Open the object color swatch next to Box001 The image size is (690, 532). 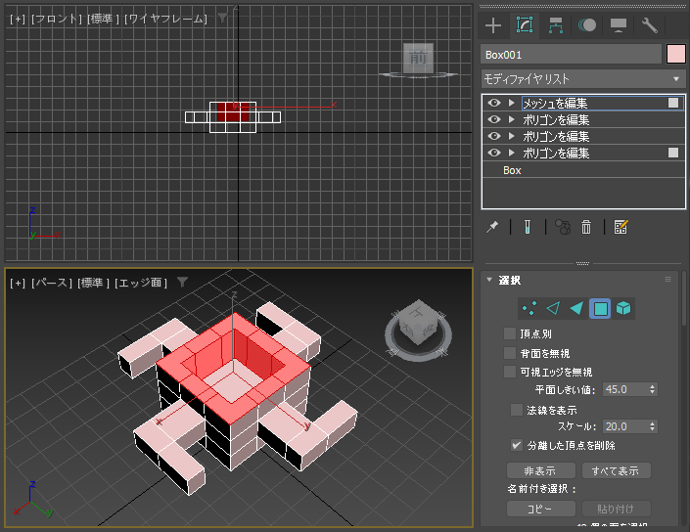pyautogui.click(x=676, y=55)
